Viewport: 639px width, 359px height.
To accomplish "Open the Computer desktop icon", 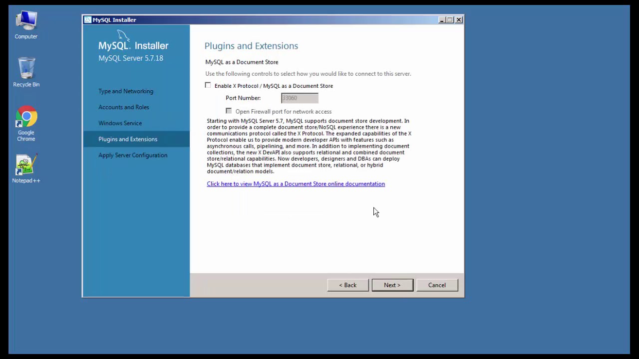I will coord(26,25).
